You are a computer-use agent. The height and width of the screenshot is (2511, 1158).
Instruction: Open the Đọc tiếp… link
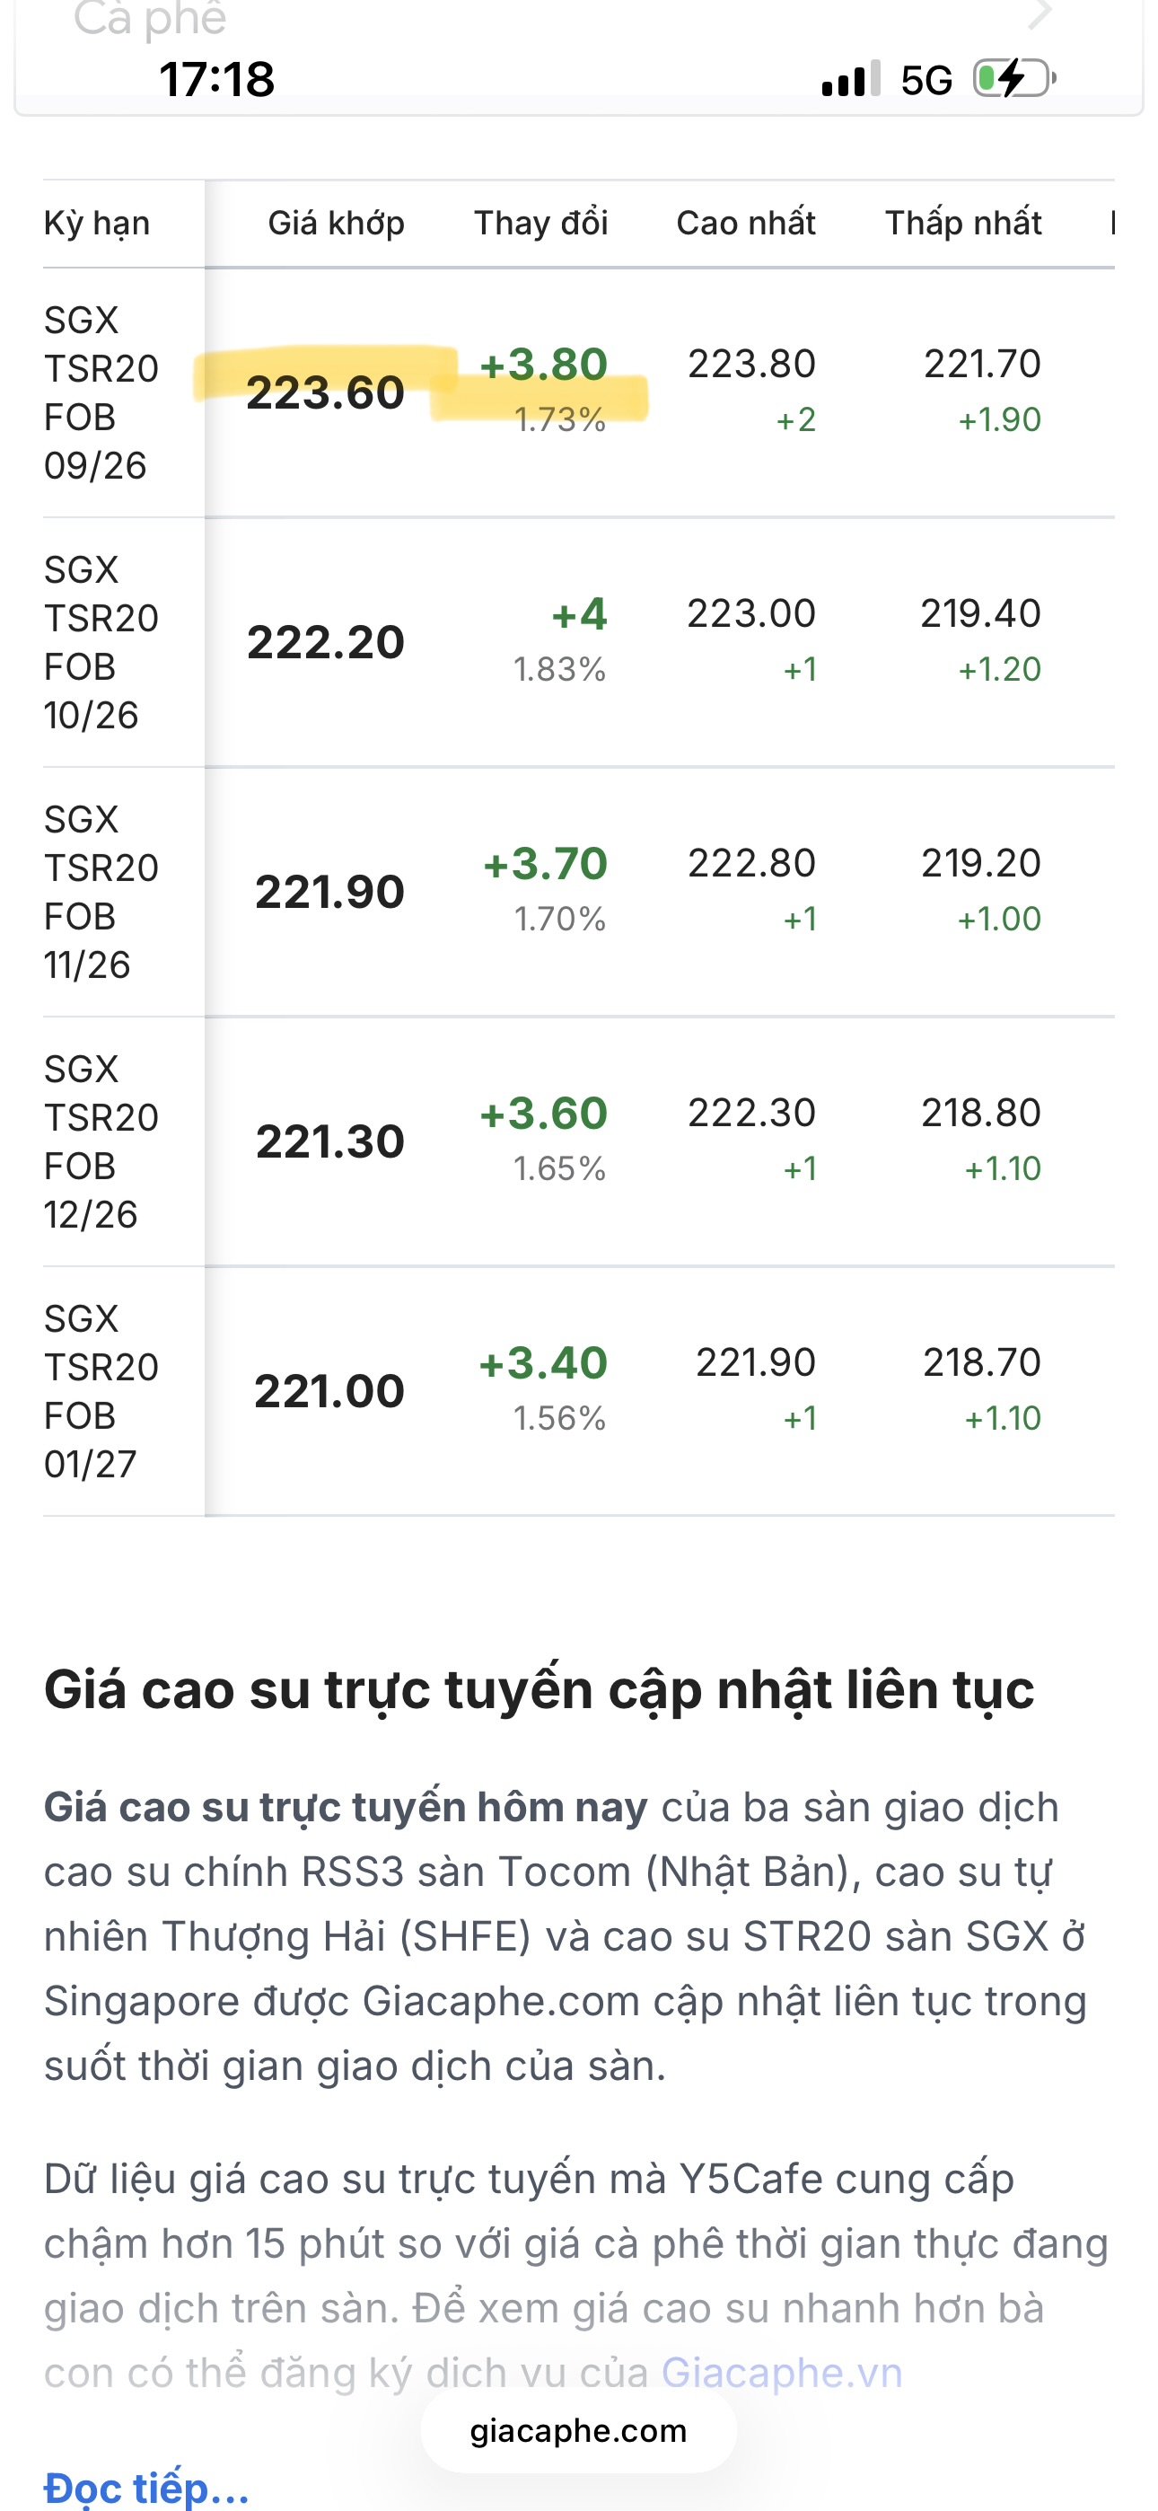point(146,2488)
